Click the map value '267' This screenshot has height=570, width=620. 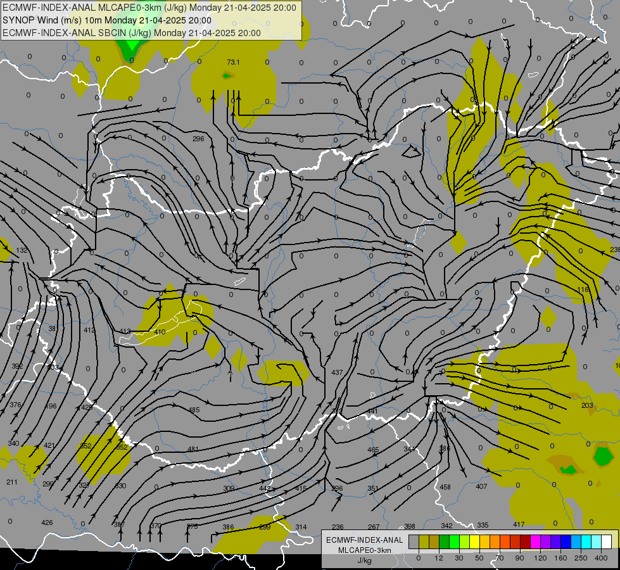(374, 527)
